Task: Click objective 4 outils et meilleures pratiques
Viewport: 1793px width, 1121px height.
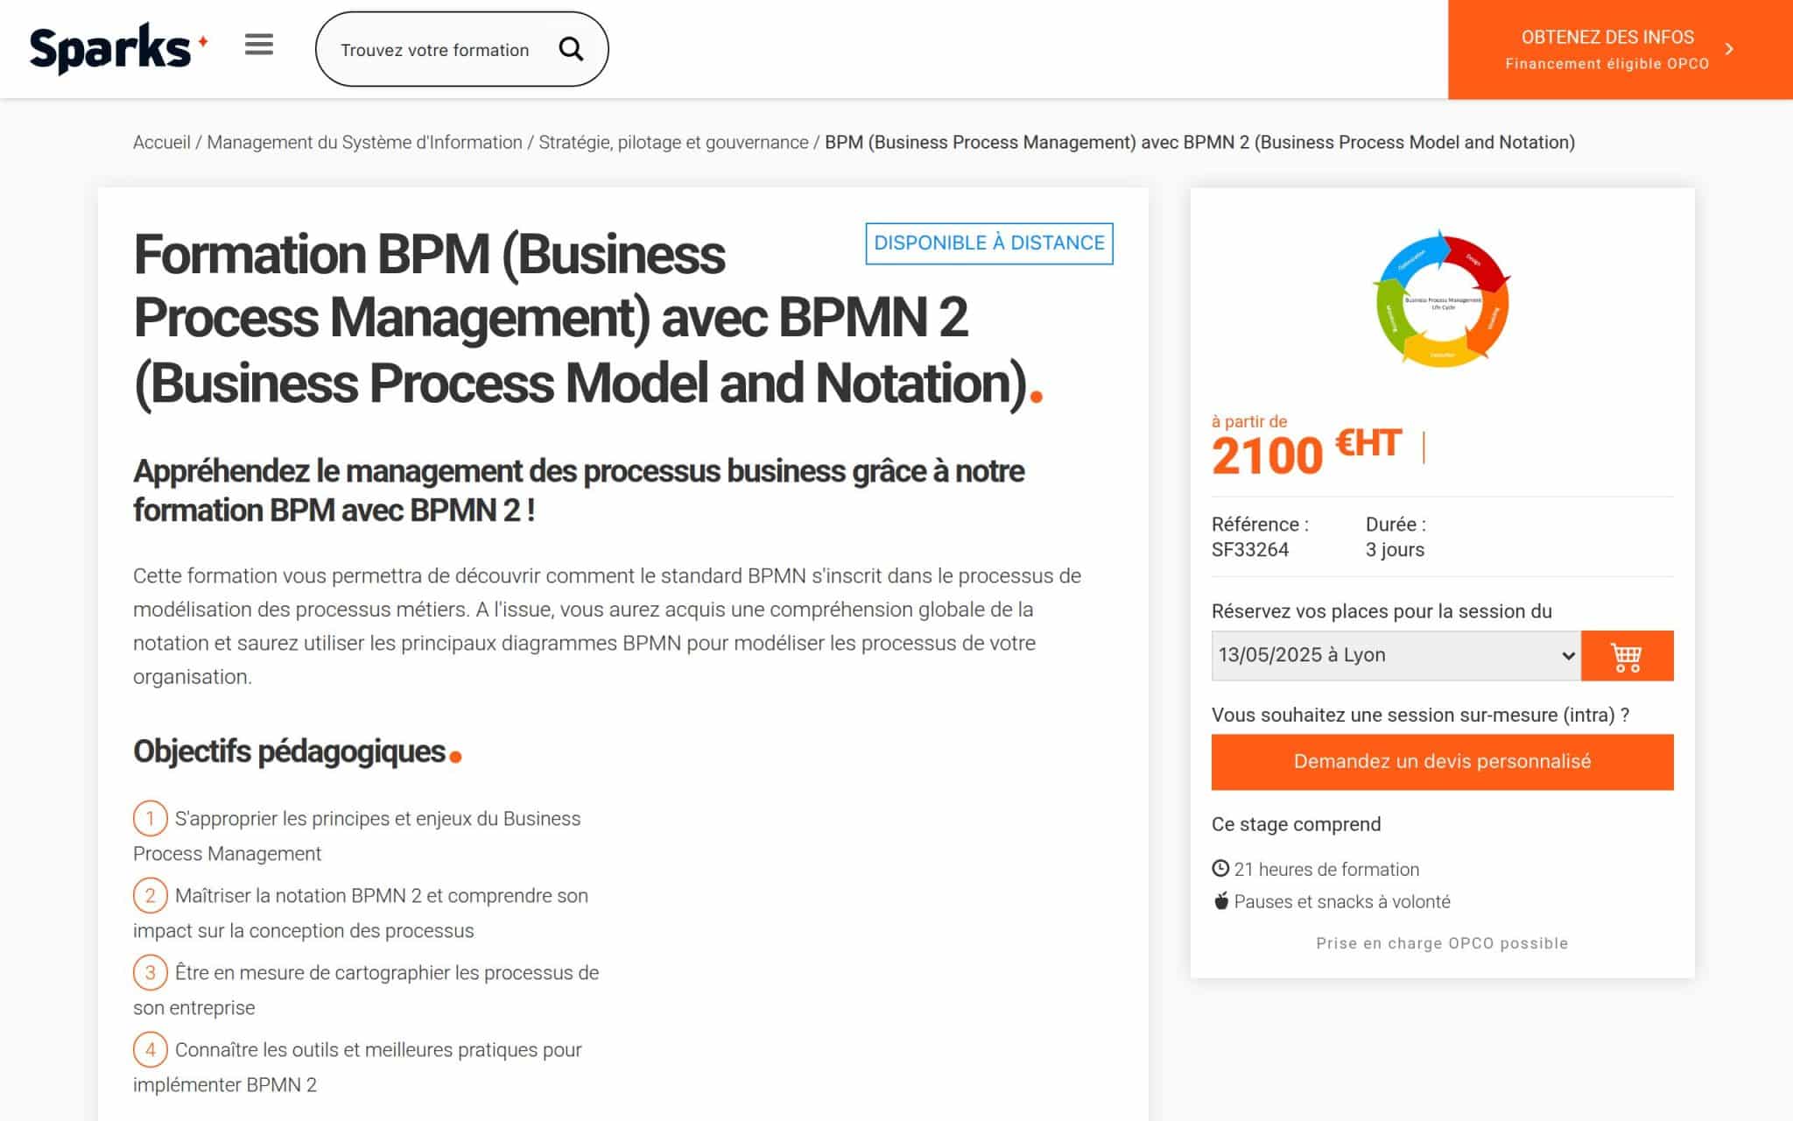Action: (357, 1067)
